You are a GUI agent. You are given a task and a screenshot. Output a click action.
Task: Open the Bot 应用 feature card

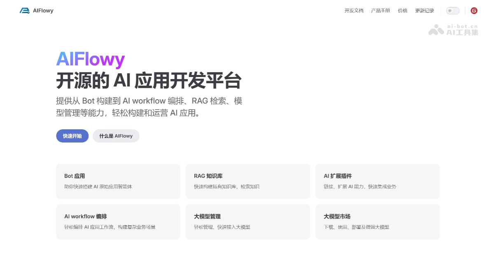[x=118, y=181]
